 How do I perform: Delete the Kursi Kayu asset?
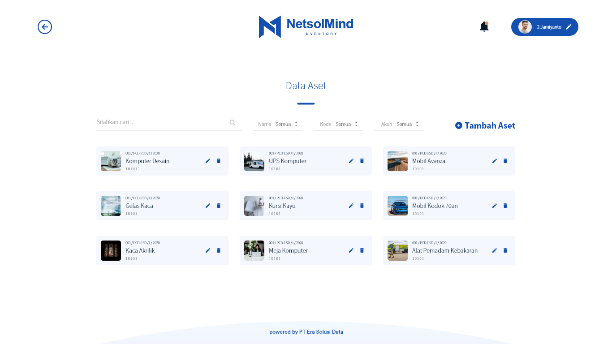(362, 206)
